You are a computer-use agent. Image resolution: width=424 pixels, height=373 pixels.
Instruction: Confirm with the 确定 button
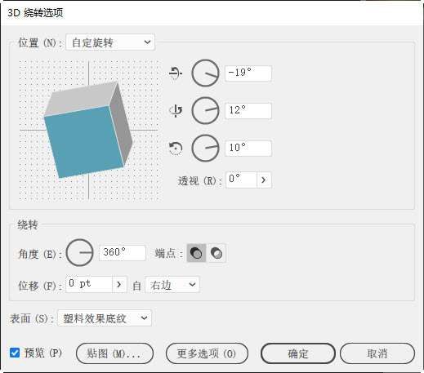click(x=298, y=353)
